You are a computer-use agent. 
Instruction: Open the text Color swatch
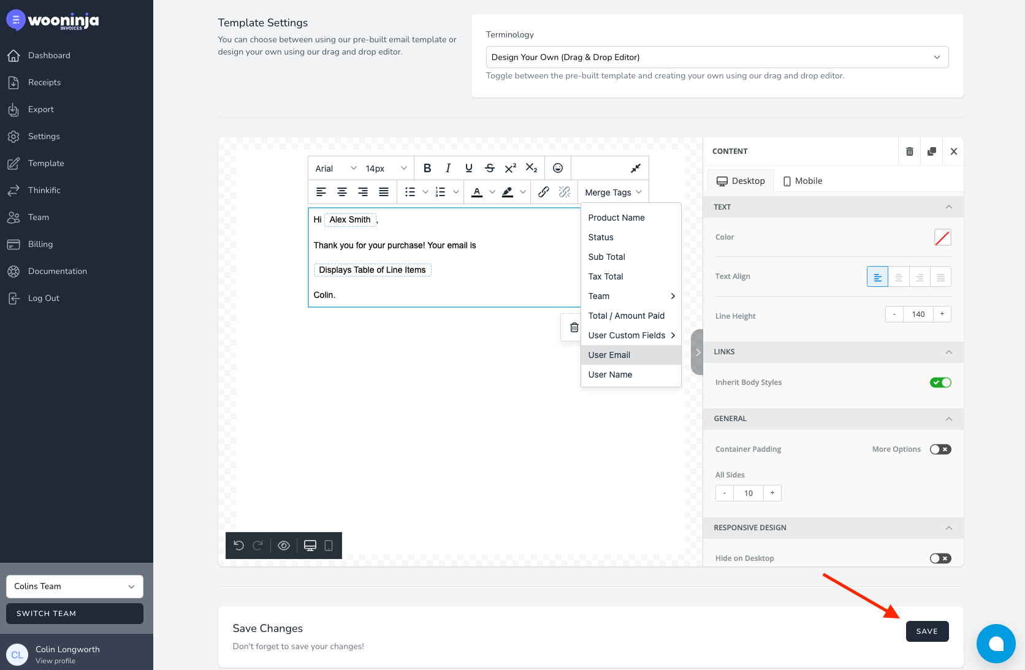tap(942, 237)
